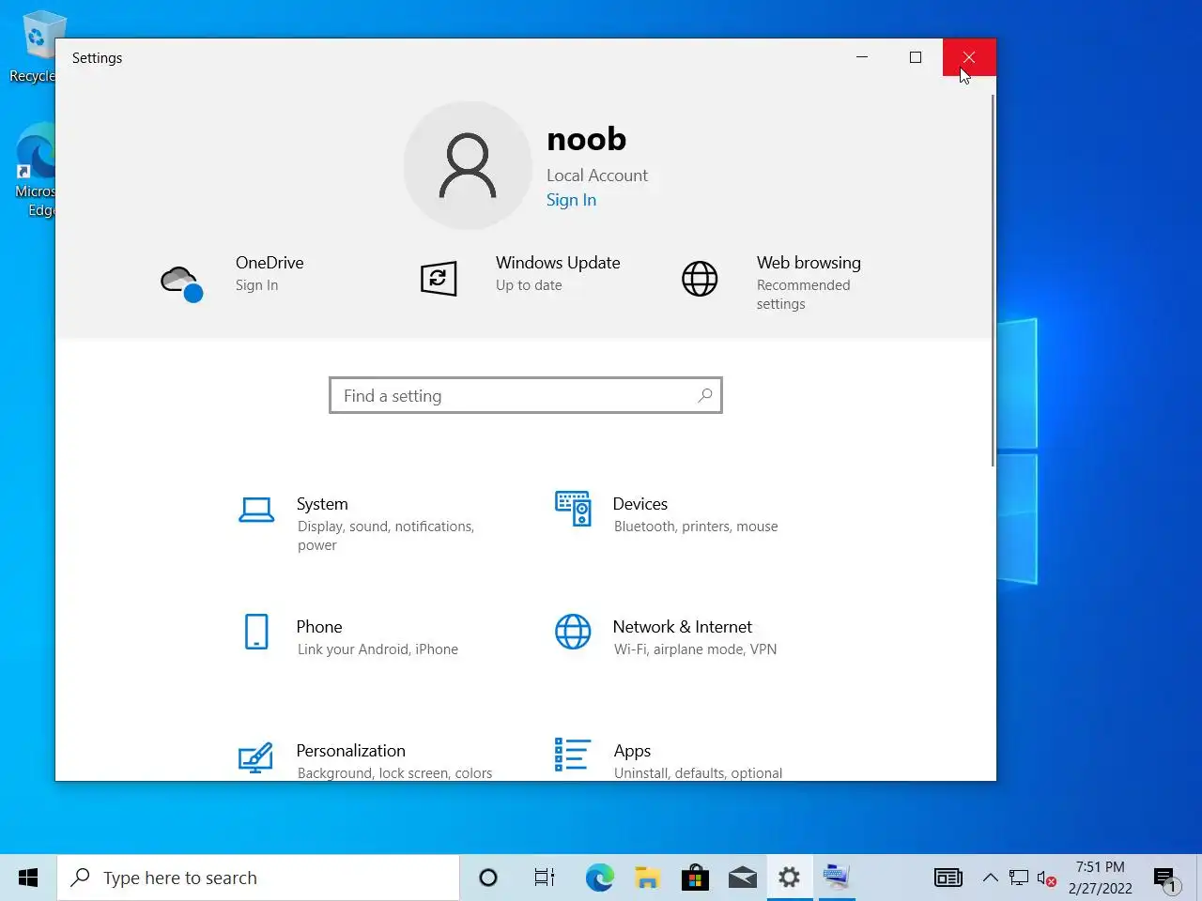The height and width of the screenshot is (901, 1202).
Task: Open the Action Center notifications
Action: (1165, 878)
